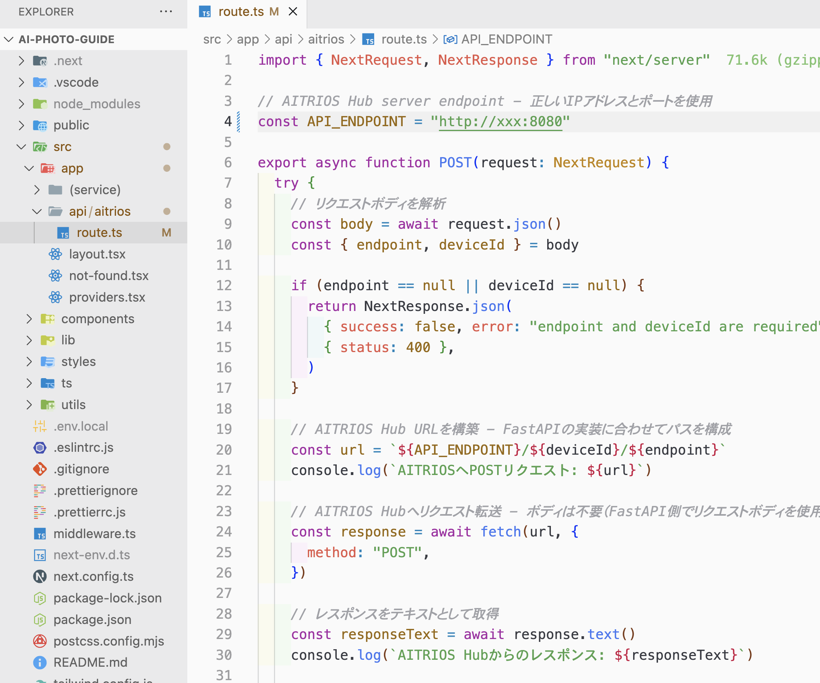Collapse the src folder chevron
820x683 pixels.
pos(22,147)
